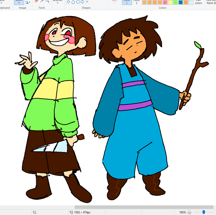Image resolution: width=216 pixels, height=215 pixels.
Task: Choose the pentagon shape
Action: (73, 2)
